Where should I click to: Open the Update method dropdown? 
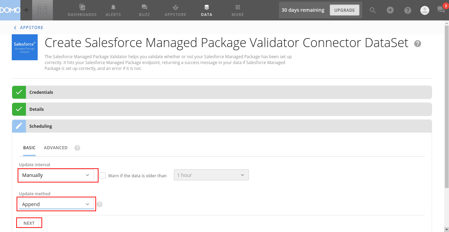click(56, 204)
